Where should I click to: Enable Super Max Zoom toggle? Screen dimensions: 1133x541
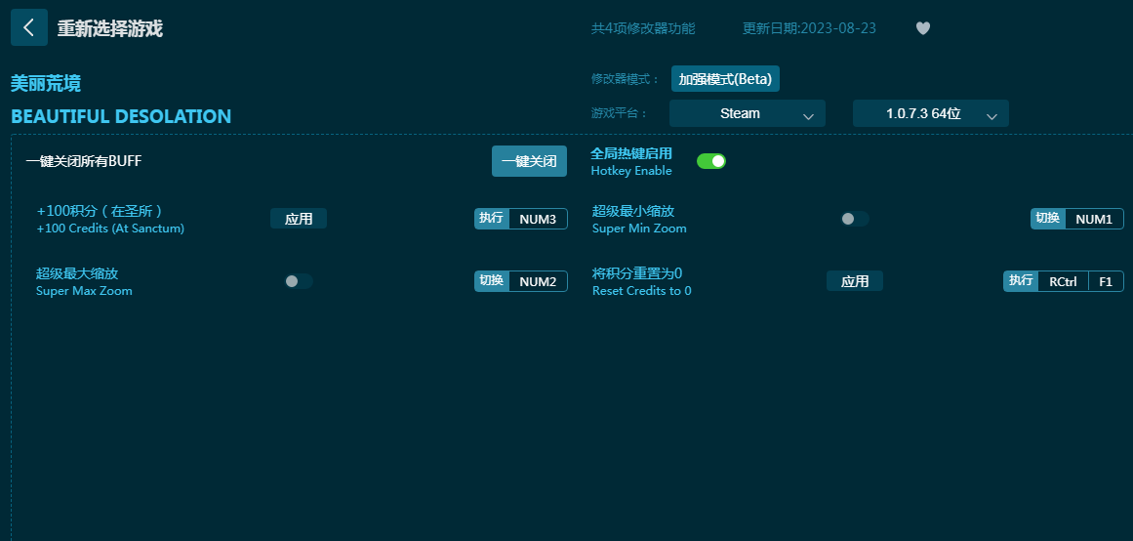click(x=298, y=281)
